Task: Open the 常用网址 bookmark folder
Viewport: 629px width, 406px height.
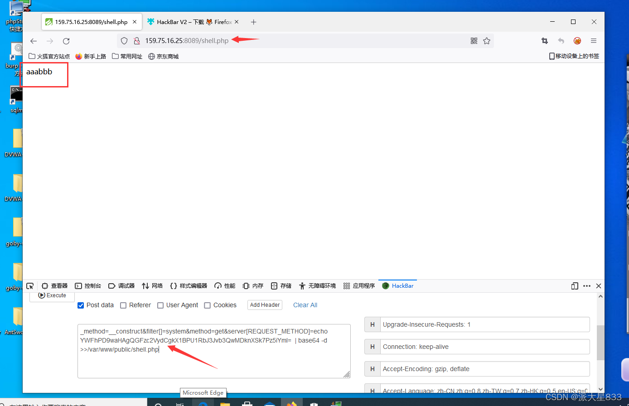Action: (x=127, y=56)
